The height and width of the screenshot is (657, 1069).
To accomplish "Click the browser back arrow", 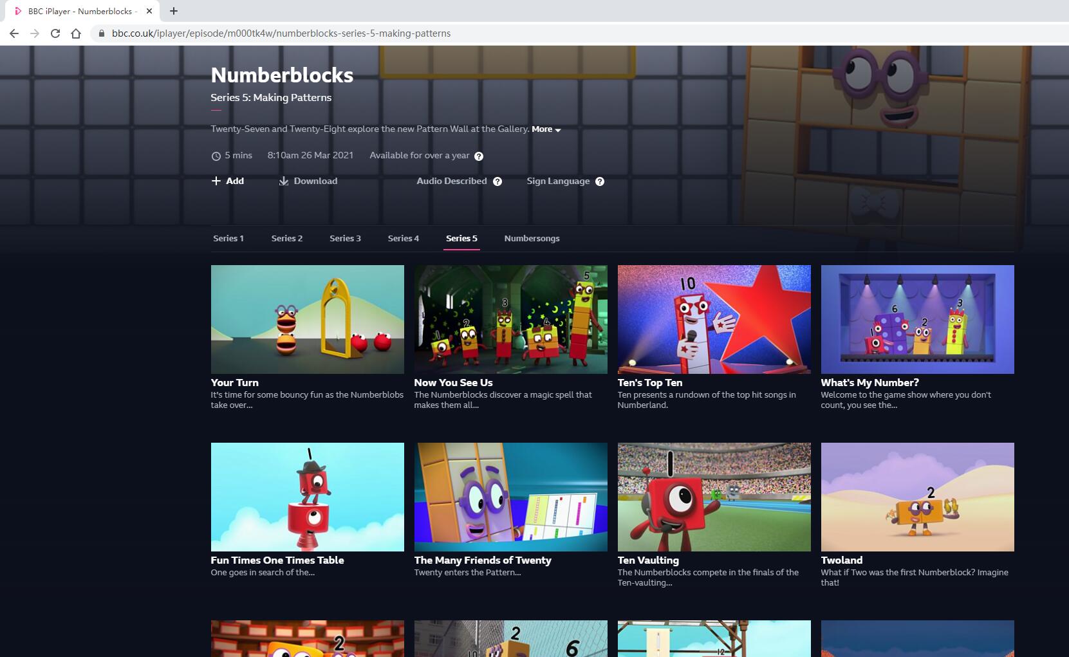I will pyautogui.click(x=14, y=33).
